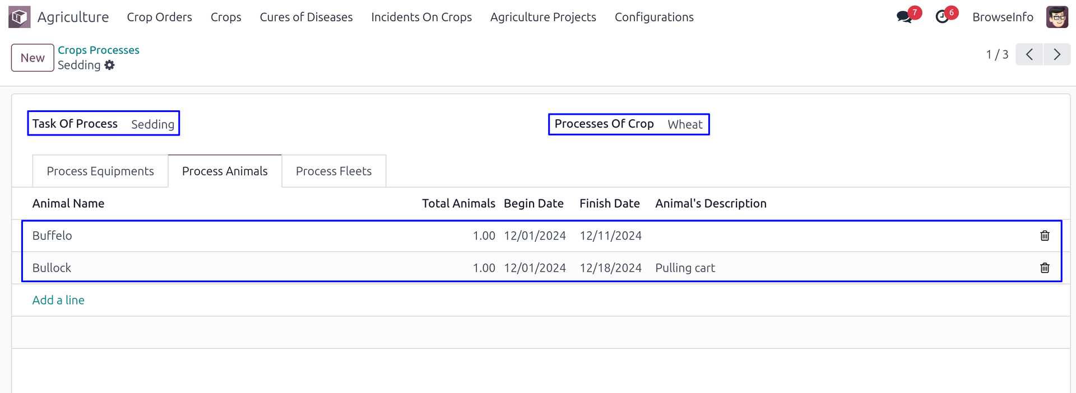This screenshot has height=393, width=1076.
Task: Open the Cures of Diseases menu
Action: [x=306, y=17]
